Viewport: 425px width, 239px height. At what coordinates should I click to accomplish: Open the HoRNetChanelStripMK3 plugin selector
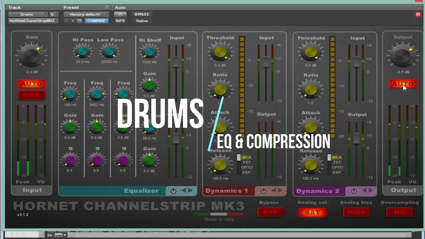[33, 21]
